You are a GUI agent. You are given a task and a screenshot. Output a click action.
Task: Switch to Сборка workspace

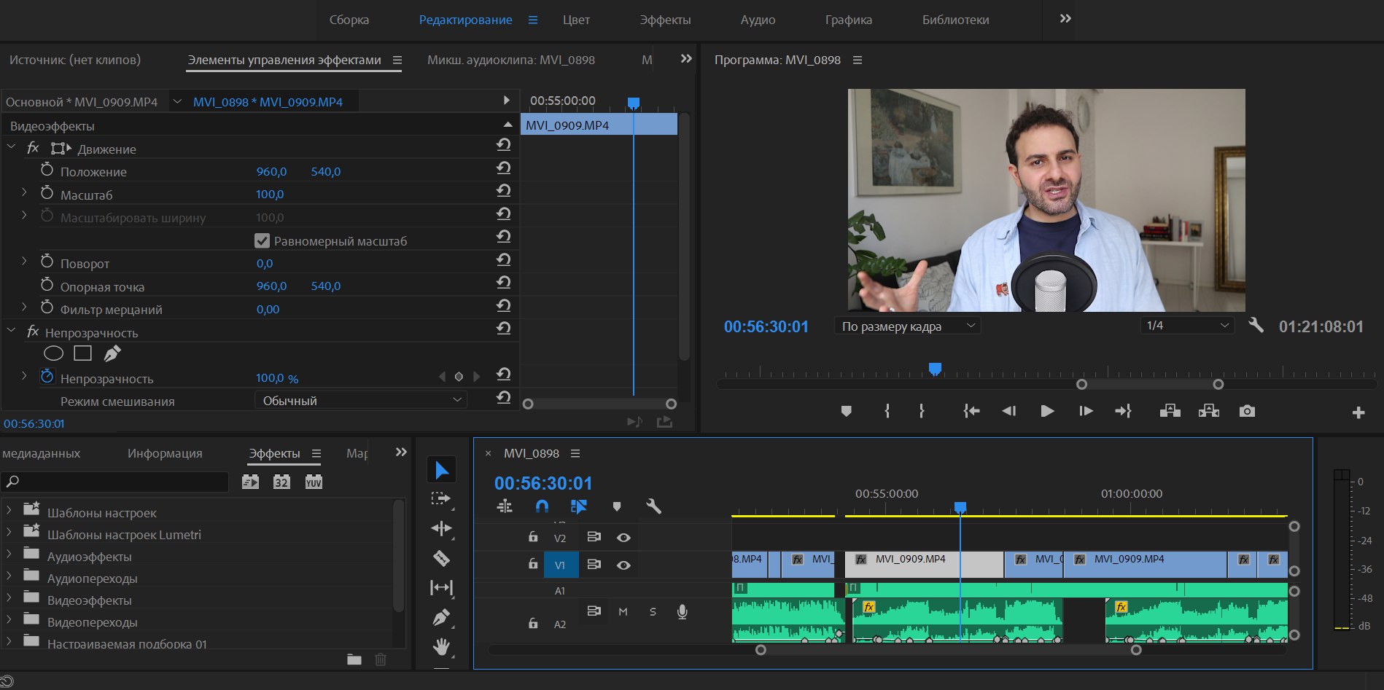(x=349, y=20)
